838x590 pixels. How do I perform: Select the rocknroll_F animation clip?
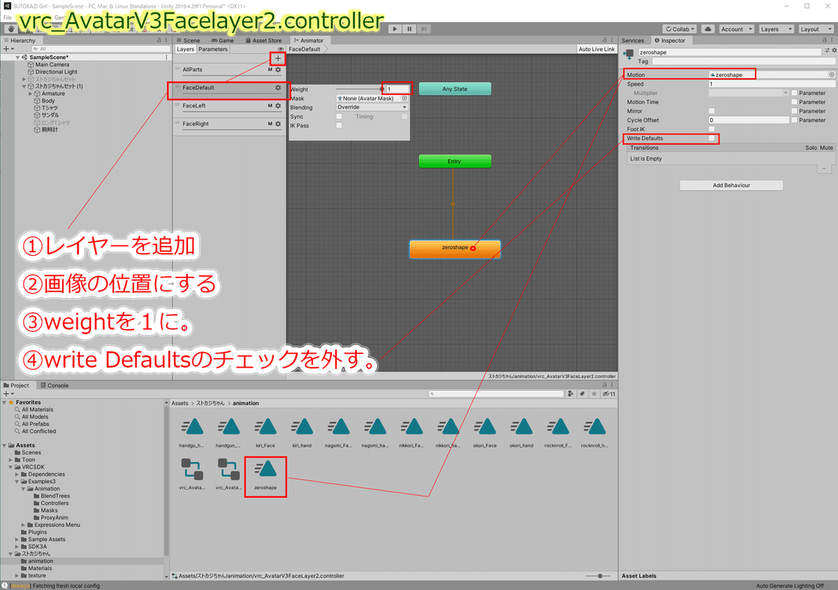[x=558, y=431]
